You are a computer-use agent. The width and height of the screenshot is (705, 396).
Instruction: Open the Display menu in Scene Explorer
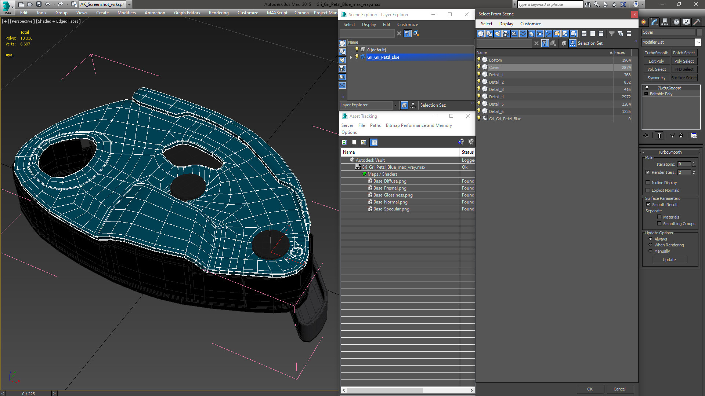[369, 25]
